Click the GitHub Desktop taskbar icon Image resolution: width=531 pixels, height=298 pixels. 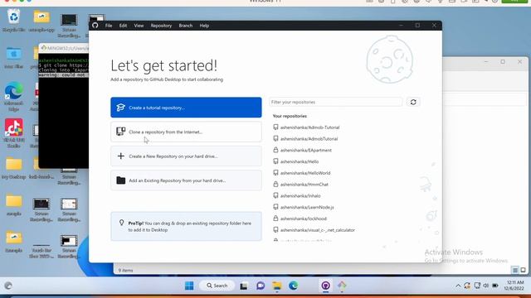coord(326,286)
